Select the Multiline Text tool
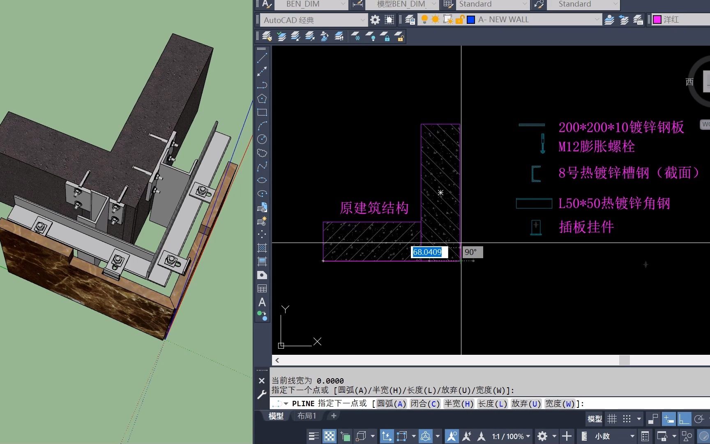 (x=262, y=302)
